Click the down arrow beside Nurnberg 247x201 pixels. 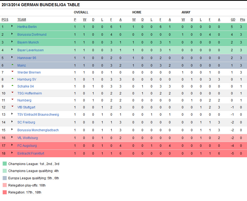click(12, 100)
